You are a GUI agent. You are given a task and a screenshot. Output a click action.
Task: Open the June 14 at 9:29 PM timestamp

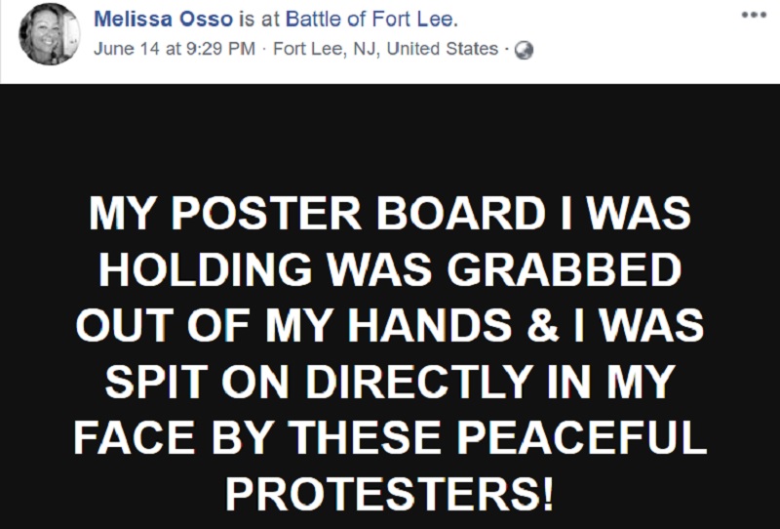tap(175, 49)
